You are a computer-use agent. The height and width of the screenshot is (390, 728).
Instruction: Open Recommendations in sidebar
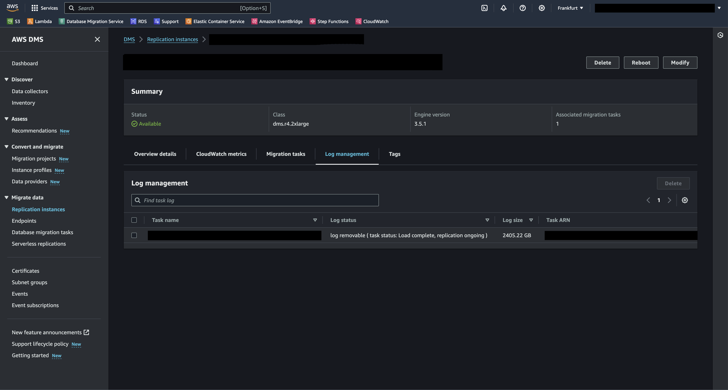(34, 131)
